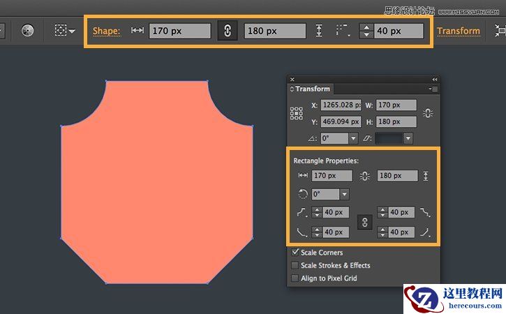This screenshot has width=506, height=314.
Task: Click the recolor artwork wheel icon
Action: (x=27, y=31)
